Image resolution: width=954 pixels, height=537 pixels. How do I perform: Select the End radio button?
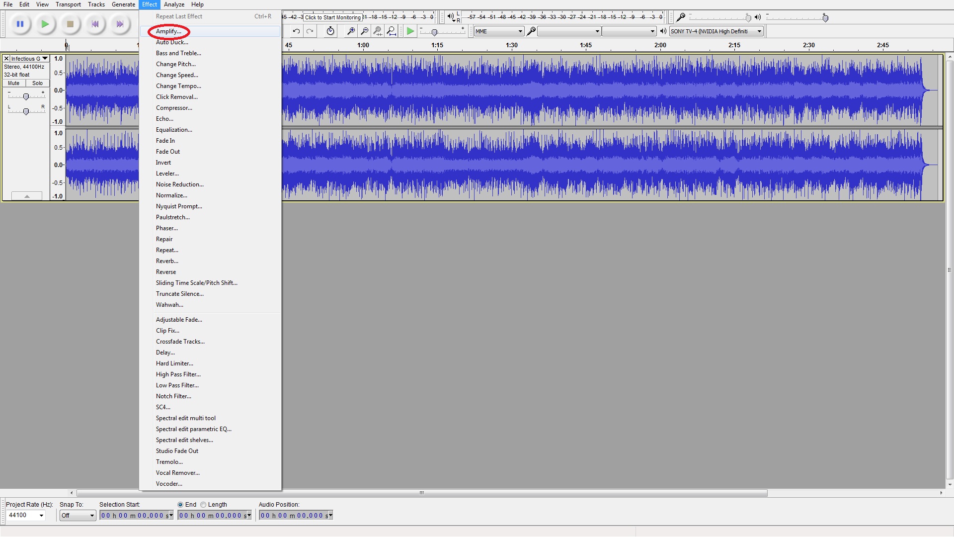point(180,505)
